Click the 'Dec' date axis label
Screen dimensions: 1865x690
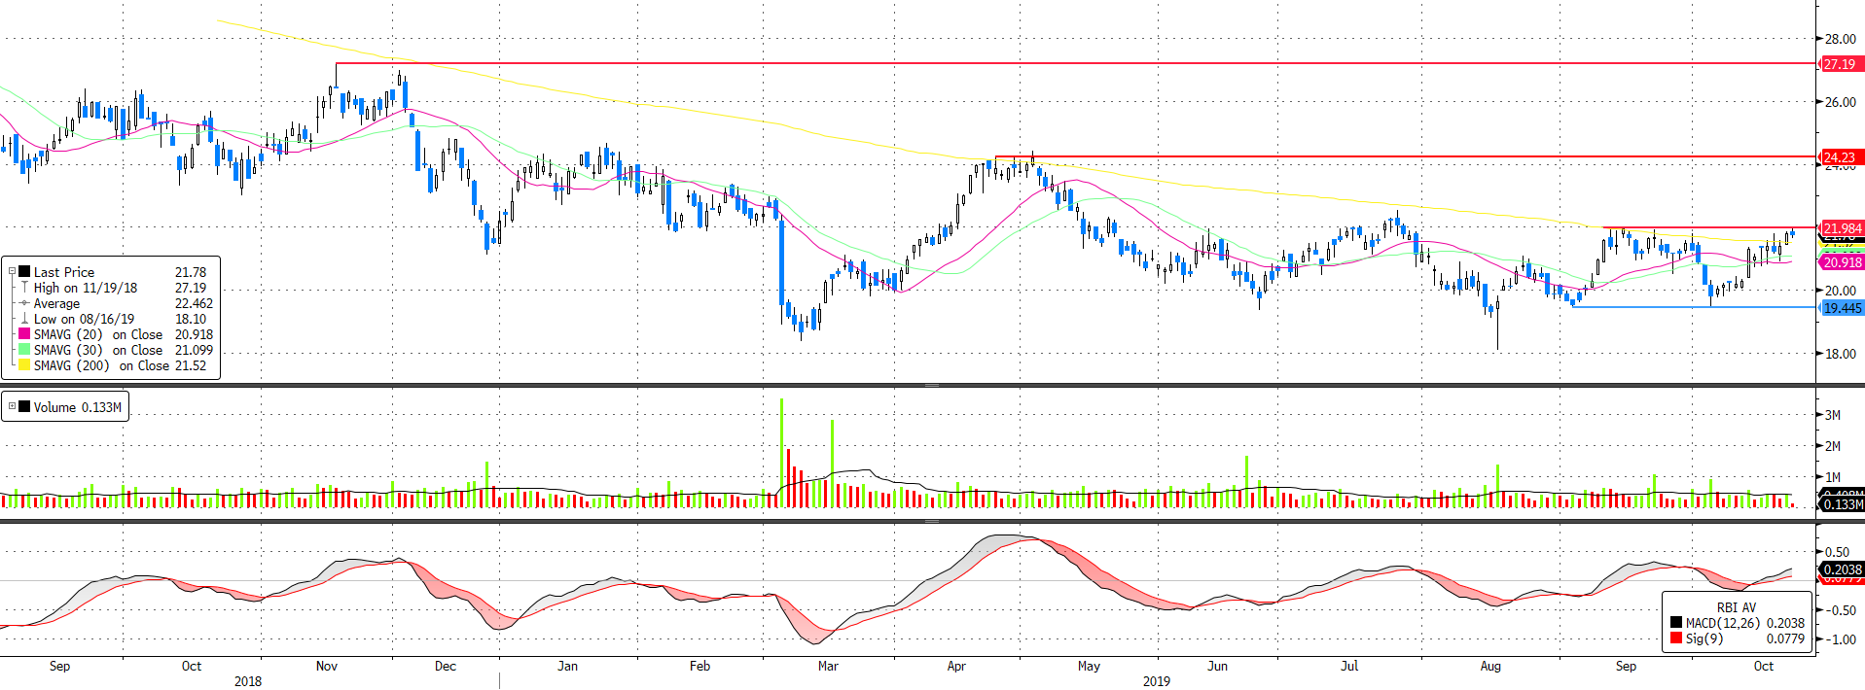(x=446, y=666)
